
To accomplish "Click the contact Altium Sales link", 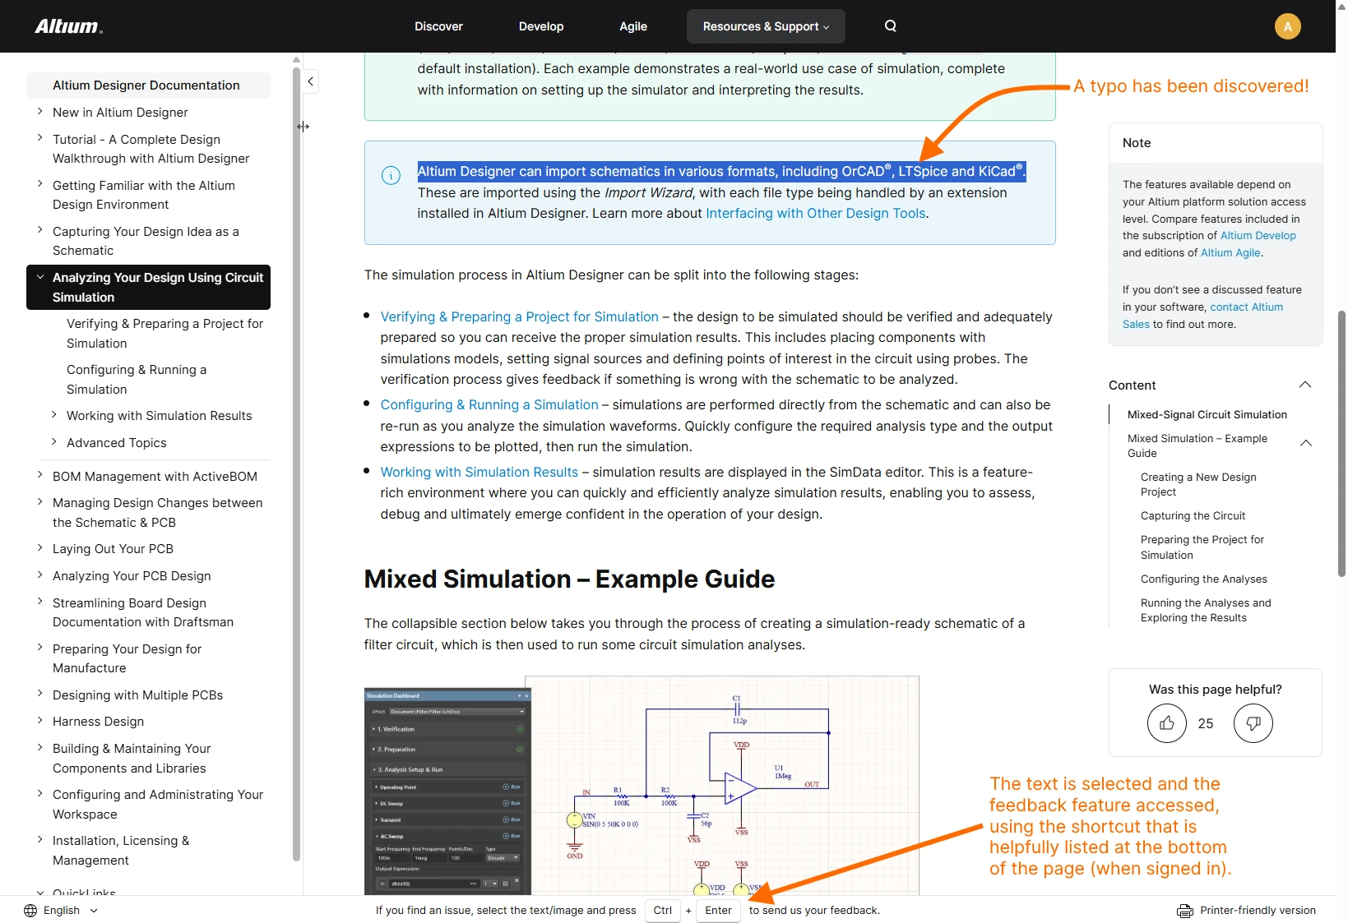I will pos(1246,307).
